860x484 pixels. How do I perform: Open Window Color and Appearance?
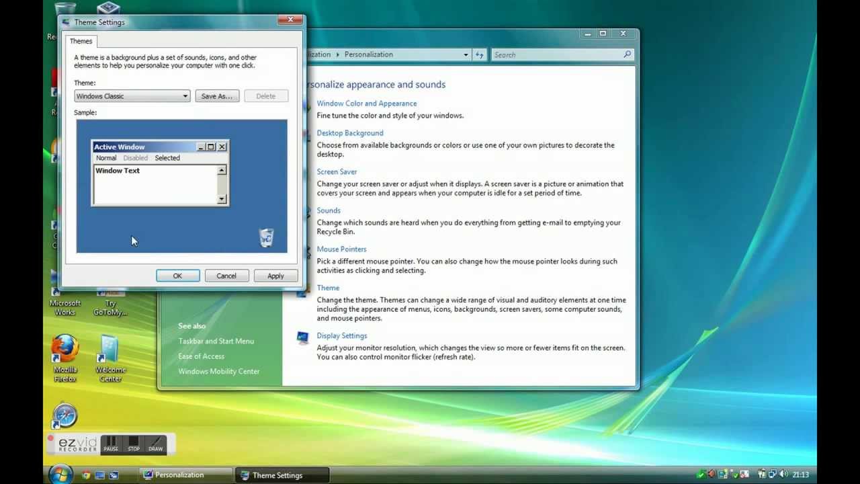point(367,104)
